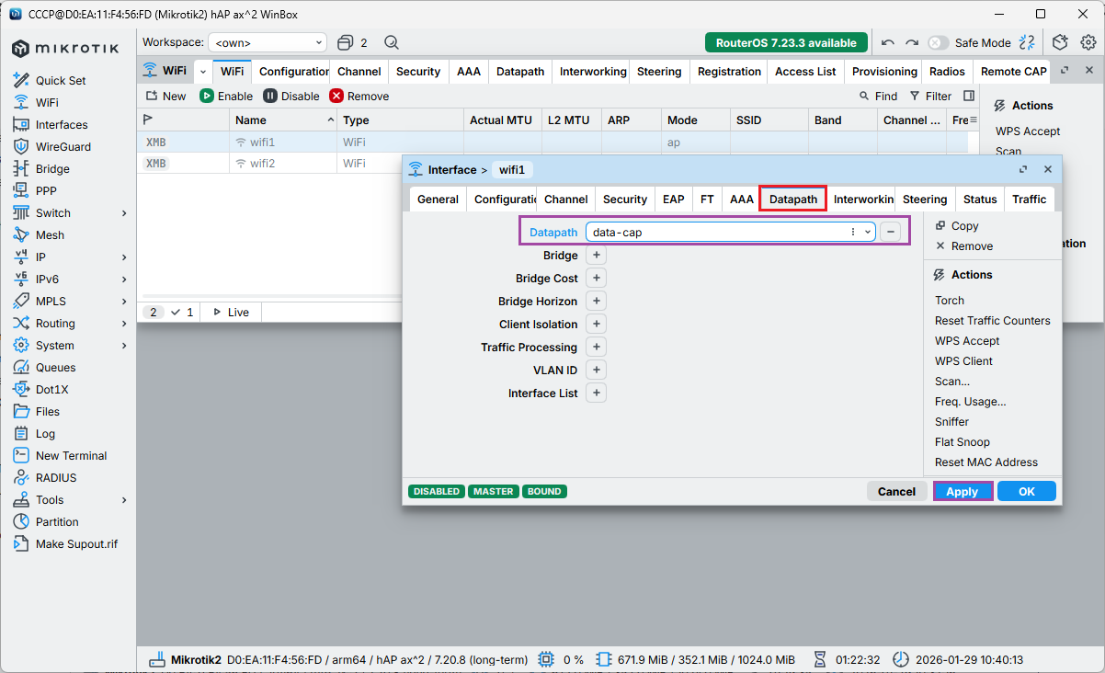Open Mesh in the sidebar
Viewport: 1105px width, 673px height.
pos(50,235)
